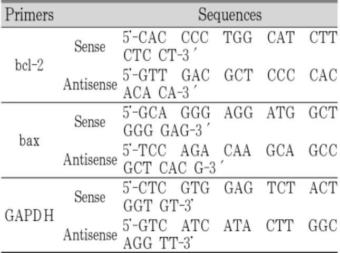Screen dimensions: 340x253
Task: Click the text CTC CT-3'
Action: coord(160,55)
